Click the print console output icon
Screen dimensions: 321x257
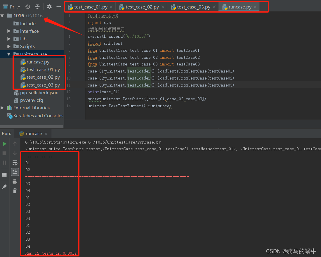pyautogui.click(x=15, y=181)
